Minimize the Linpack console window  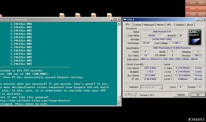[112, 20]
